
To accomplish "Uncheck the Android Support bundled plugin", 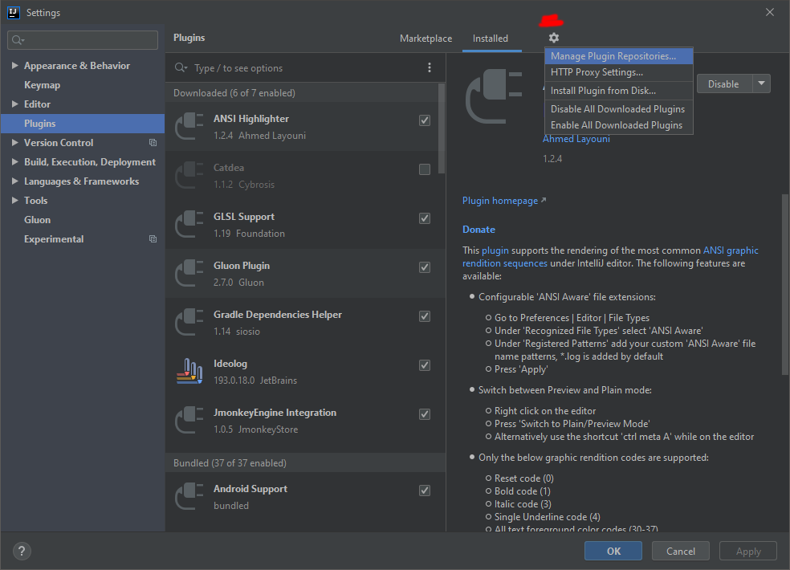I will [425, 491].
